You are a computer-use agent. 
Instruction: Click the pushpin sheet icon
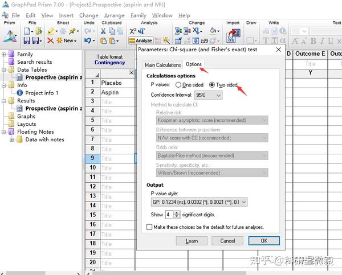(x=72, y=31)
